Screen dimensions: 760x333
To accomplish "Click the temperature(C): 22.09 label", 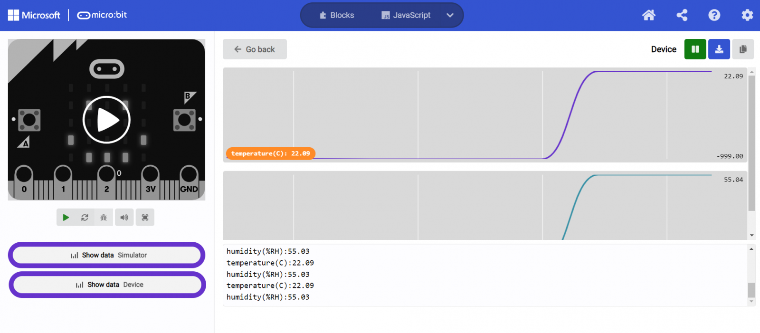I will click(x=270, y=153).
